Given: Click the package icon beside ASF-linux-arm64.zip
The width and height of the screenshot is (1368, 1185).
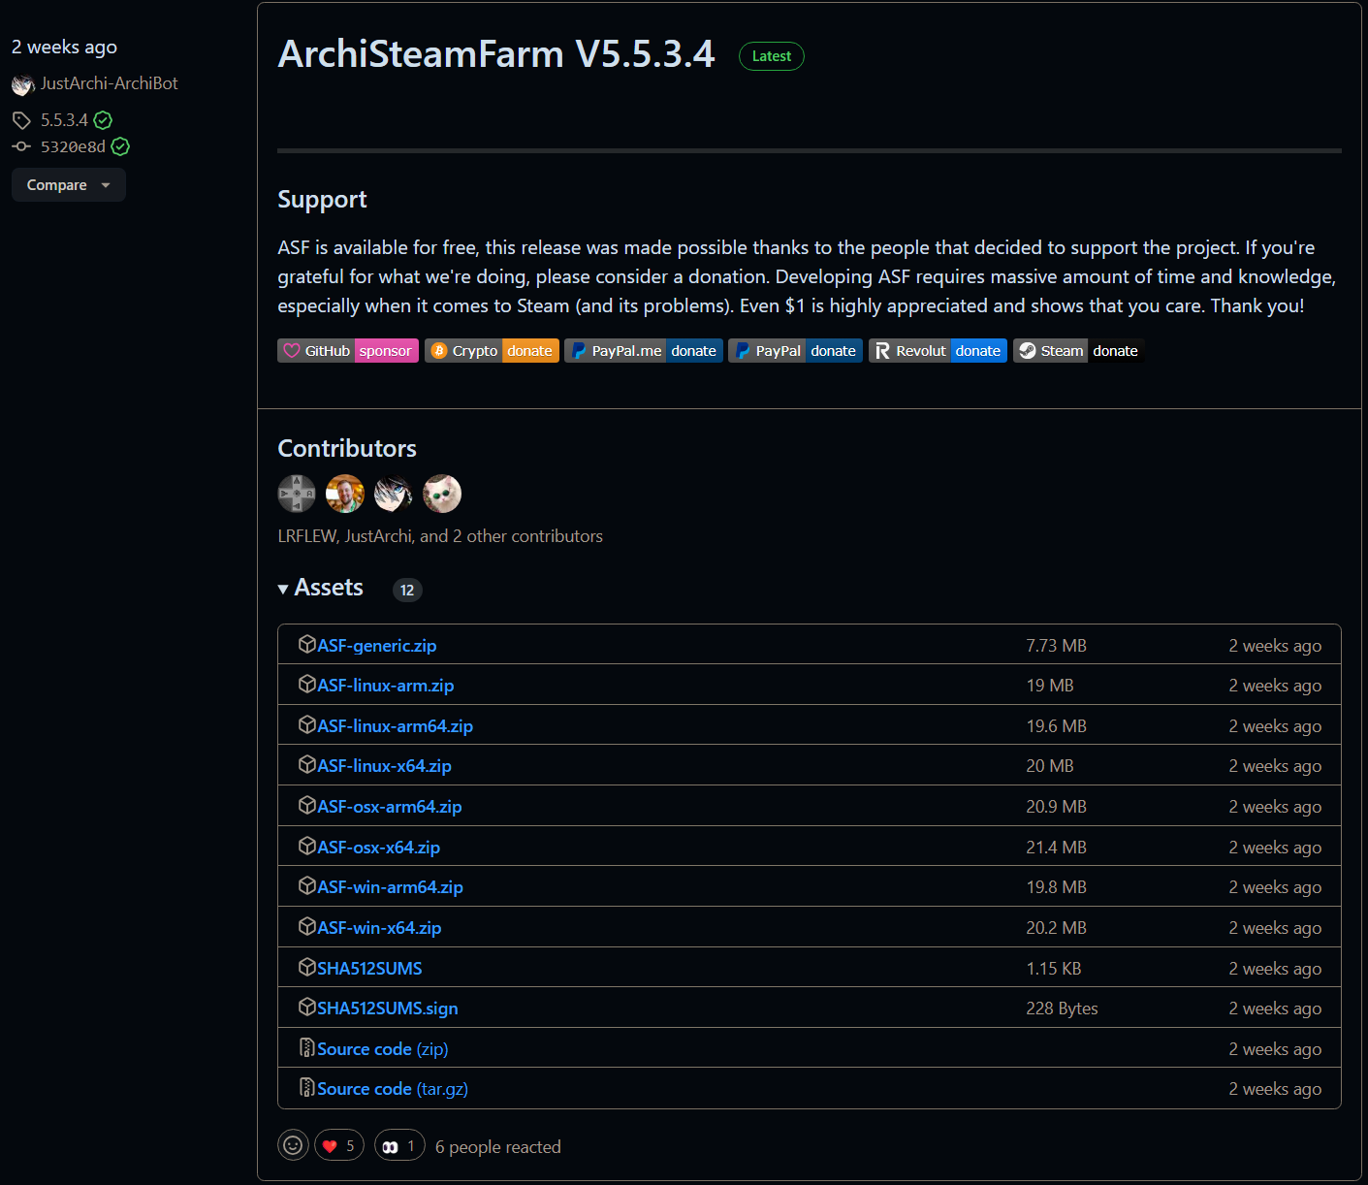Looking at the screenshot, I should pos(307,725).
